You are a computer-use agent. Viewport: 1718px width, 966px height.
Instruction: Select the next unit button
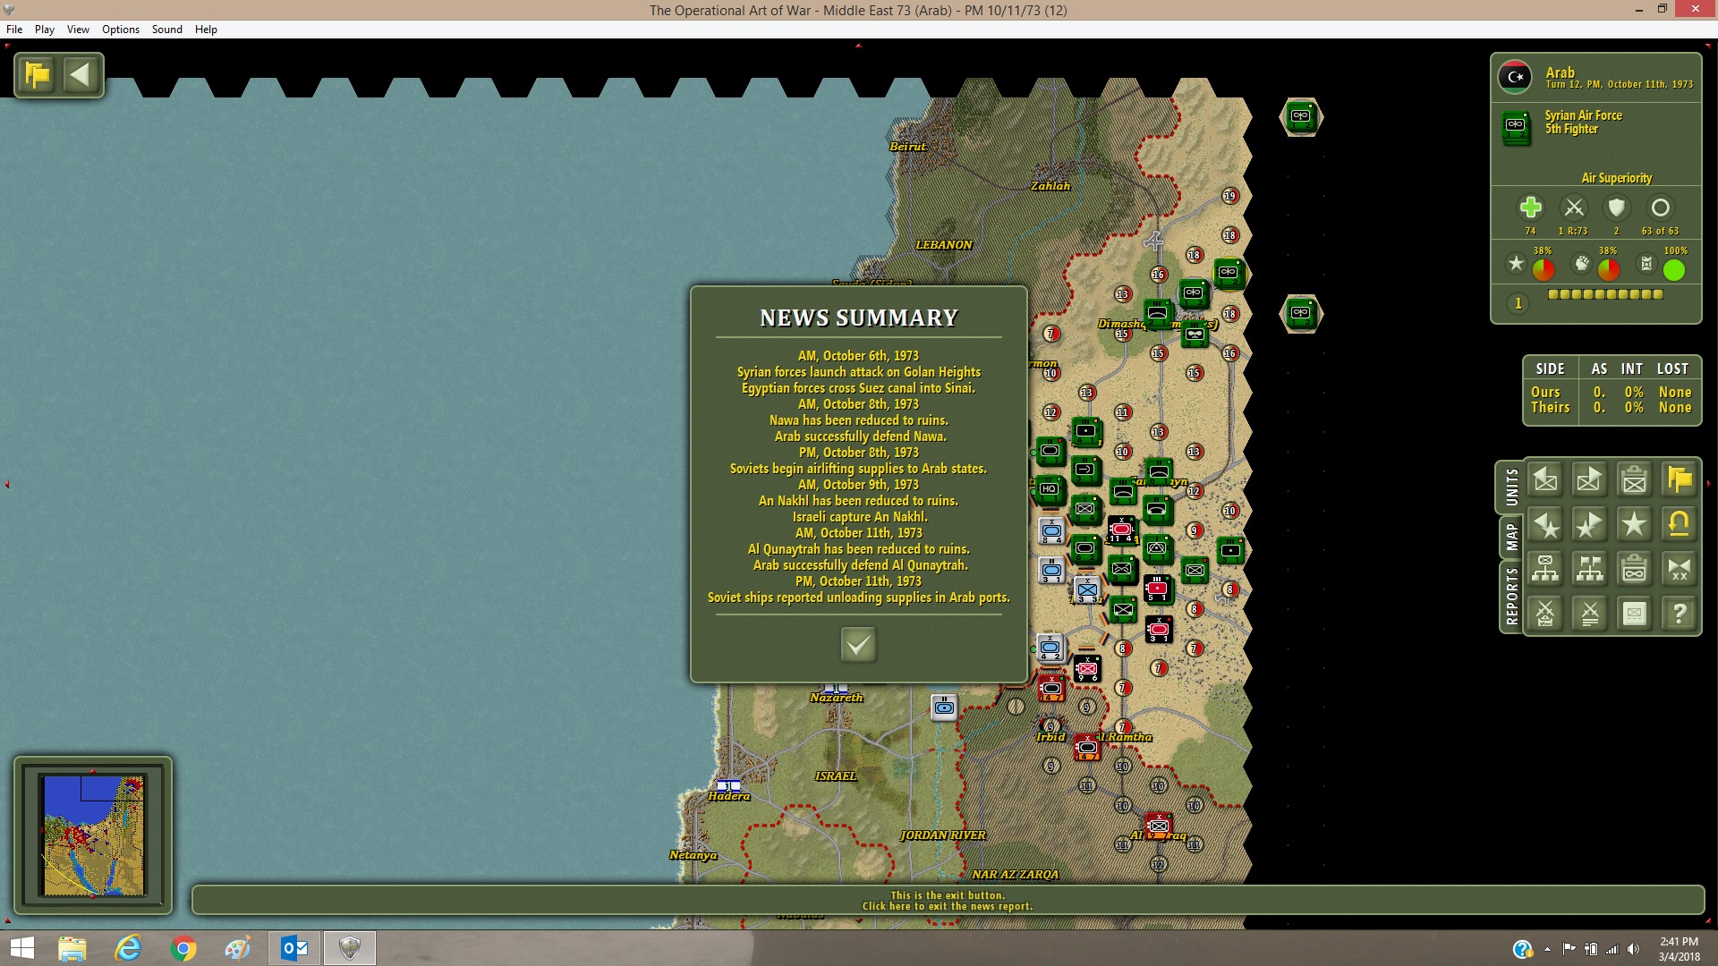pyautogui.click(x=1589, y=480)
